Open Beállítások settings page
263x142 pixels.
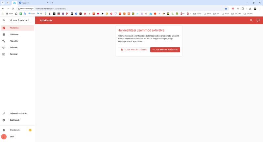click(x=17, y=120)
